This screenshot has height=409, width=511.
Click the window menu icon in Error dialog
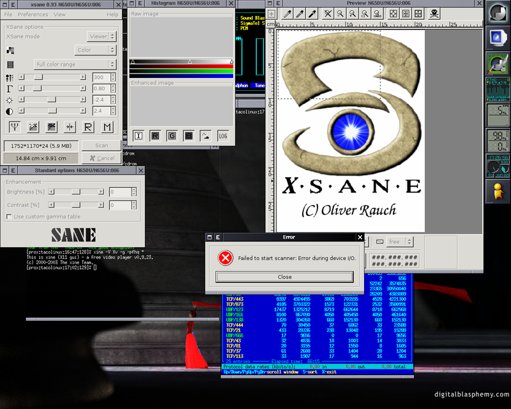pos(210,237)
